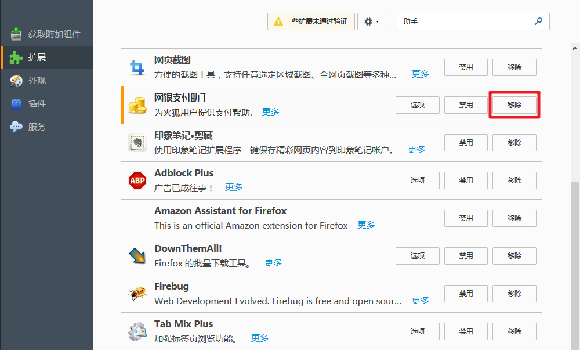Open the tools gear dropdown menu
580x350 pixels.
371,21
